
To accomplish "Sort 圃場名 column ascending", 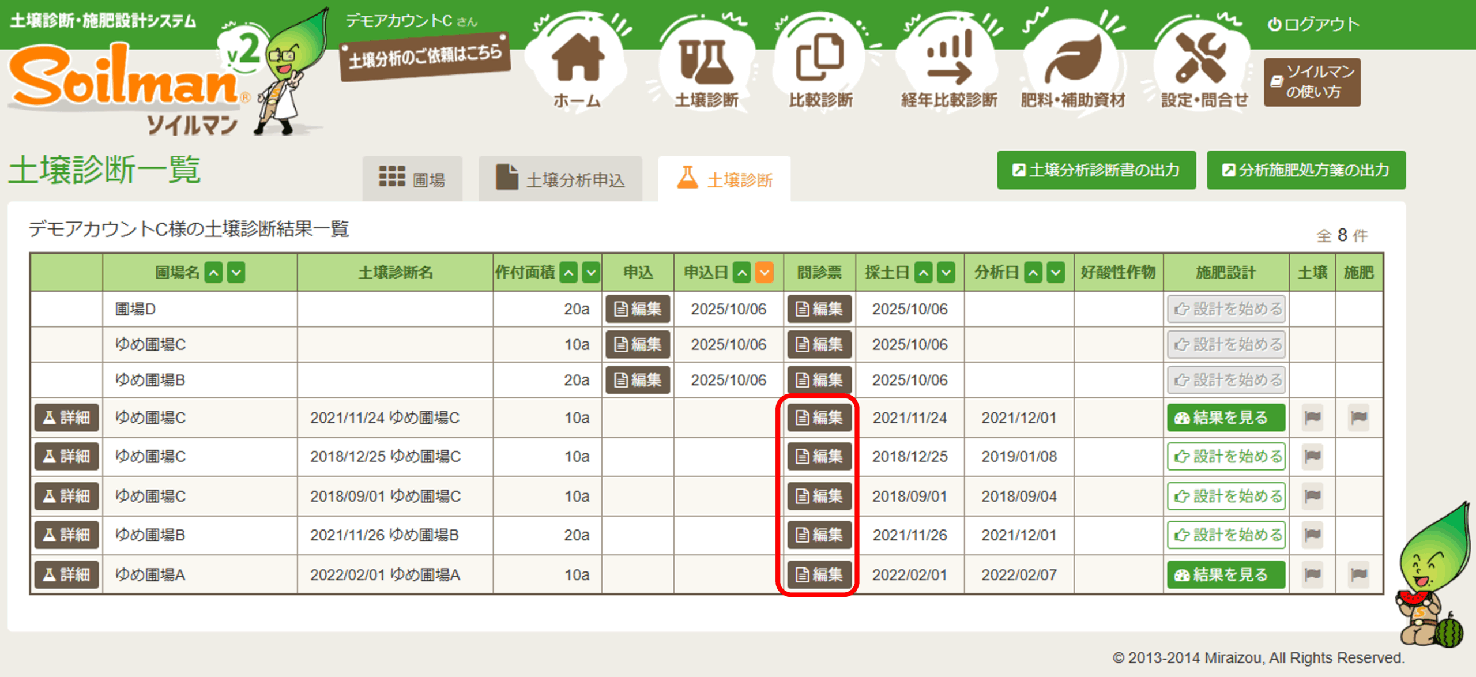I will tap(214, 273).
